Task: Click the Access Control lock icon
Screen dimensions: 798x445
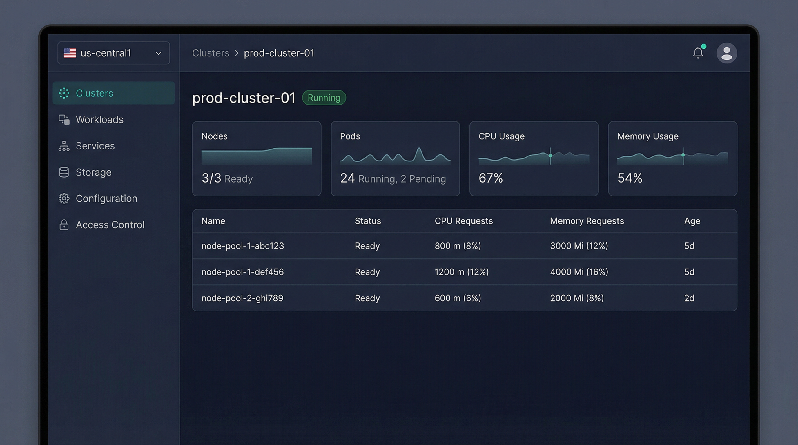Action: point(64,225)
